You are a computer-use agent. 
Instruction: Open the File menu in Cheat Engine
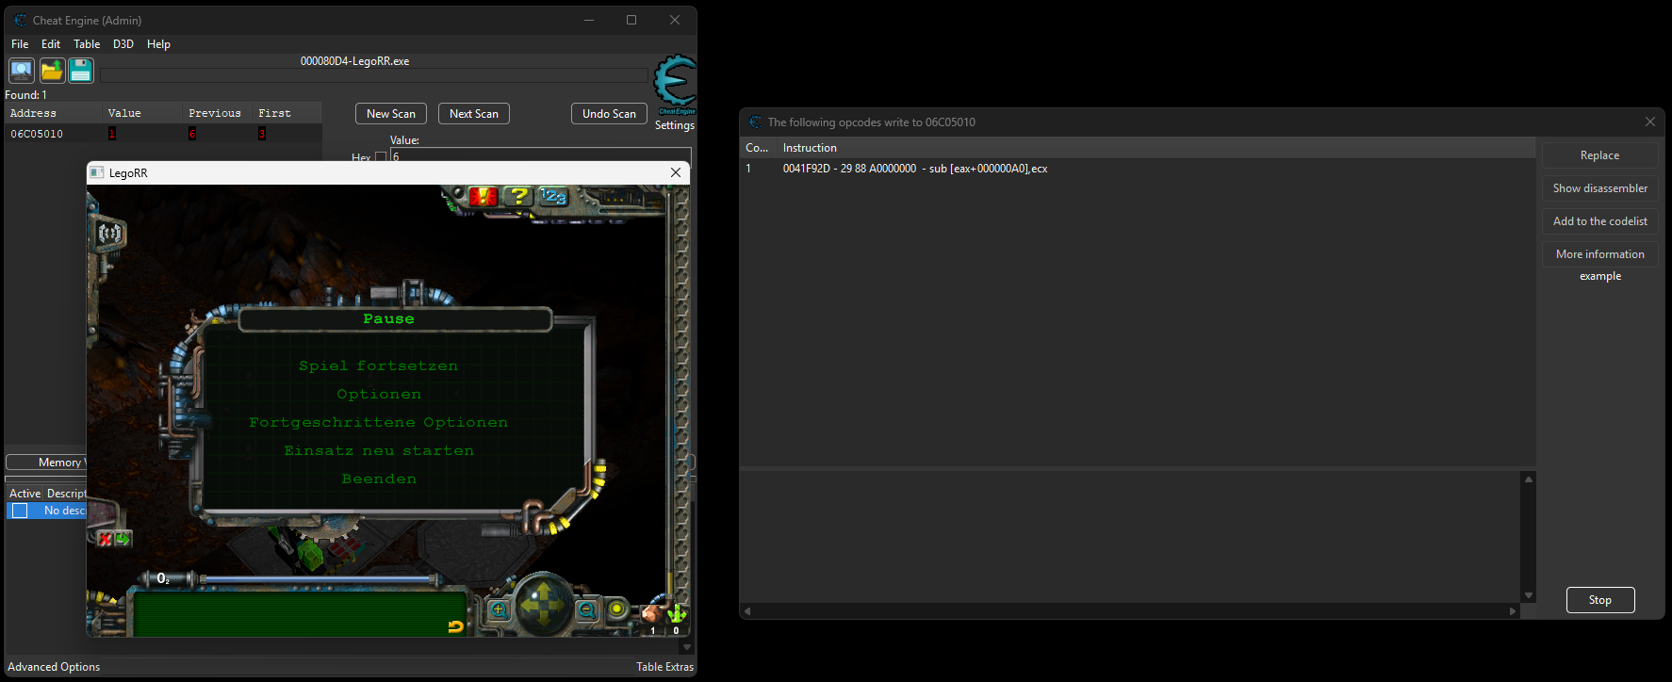tap(20, 44)
